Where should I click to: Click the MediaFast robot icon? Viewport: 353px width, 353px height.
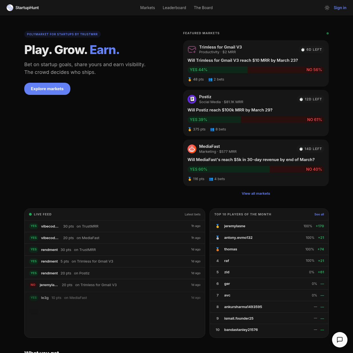click(x=192, y=149)
